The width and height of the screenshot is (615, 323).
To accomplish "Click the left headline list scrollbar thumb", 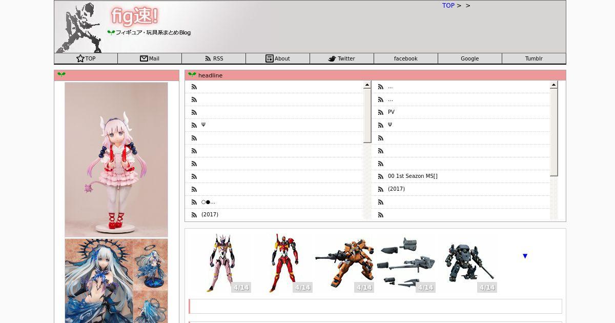I will point(367,115).
